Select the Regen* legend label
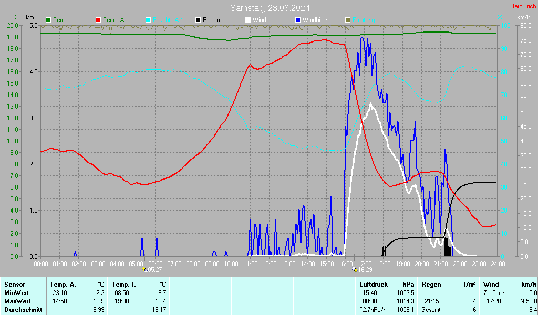 click(x=212, y=20)
